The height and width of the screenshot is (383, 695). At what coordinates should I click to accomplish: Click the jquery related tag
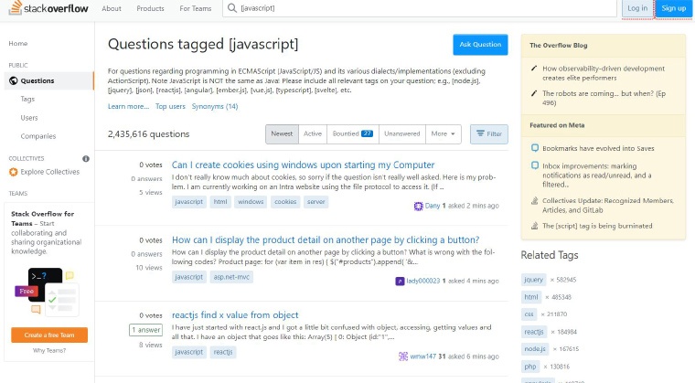[533, 280]
